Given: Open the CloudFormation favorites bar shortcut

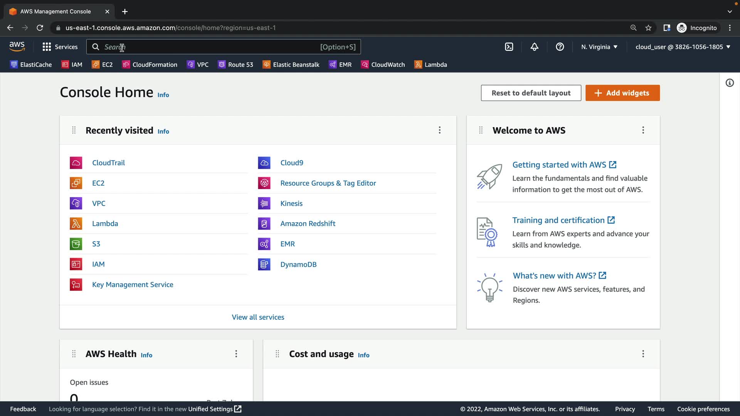Looking at the screenshot, I should (x=150, y=65).
